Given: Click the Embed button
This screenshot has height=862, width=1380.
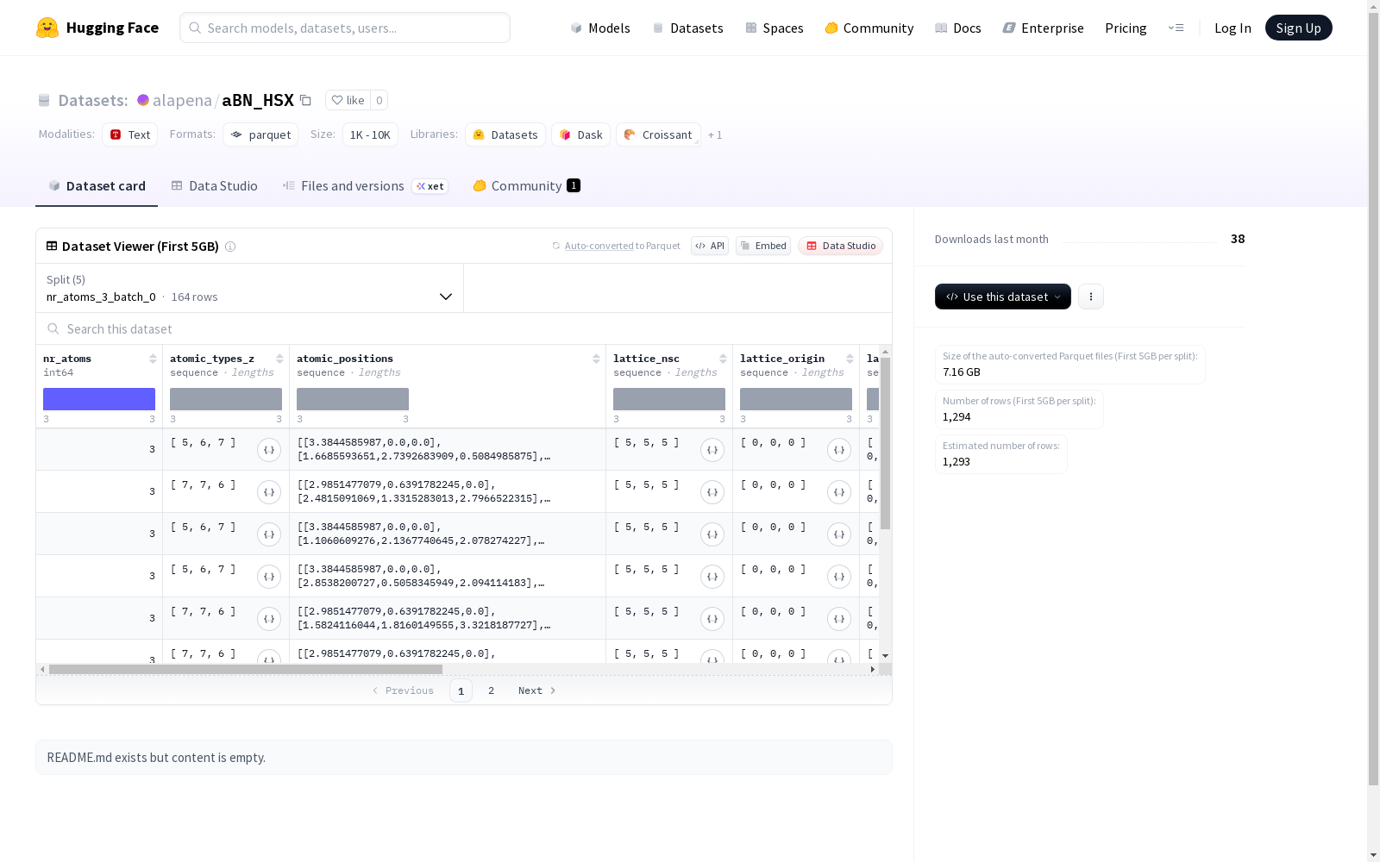Looking at the screenshot, I should [x=763, y=246].
